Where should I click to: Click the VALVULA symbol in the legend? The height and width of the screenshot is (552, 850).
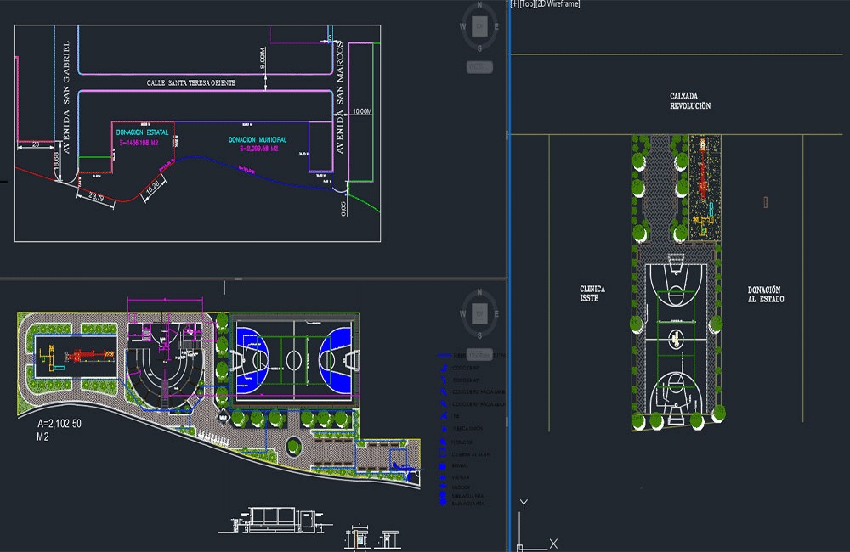442,477
